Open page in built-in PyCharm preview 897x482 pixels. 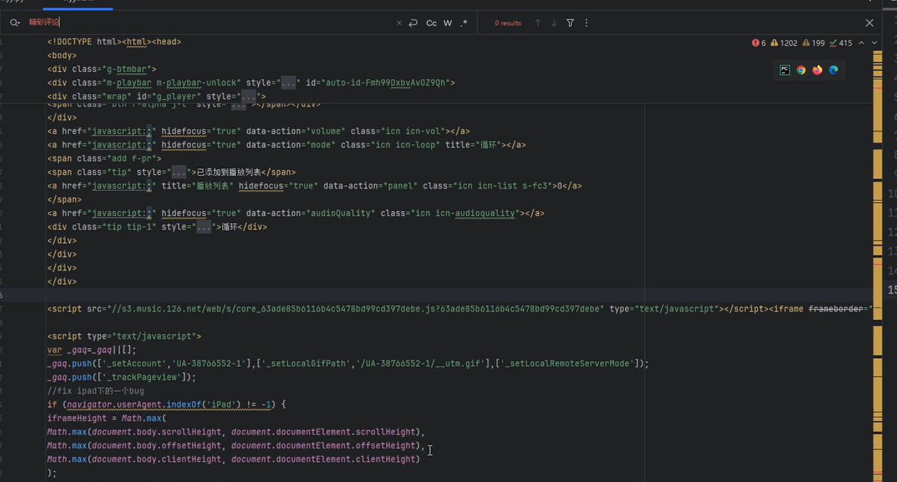pos(785,70)
